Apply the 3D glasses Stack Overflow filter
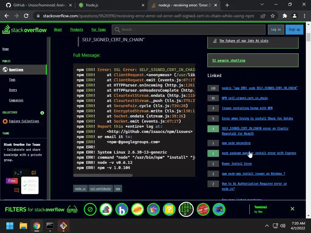The width and height of the screenshot is (311, 233). [x=106, y=209]
